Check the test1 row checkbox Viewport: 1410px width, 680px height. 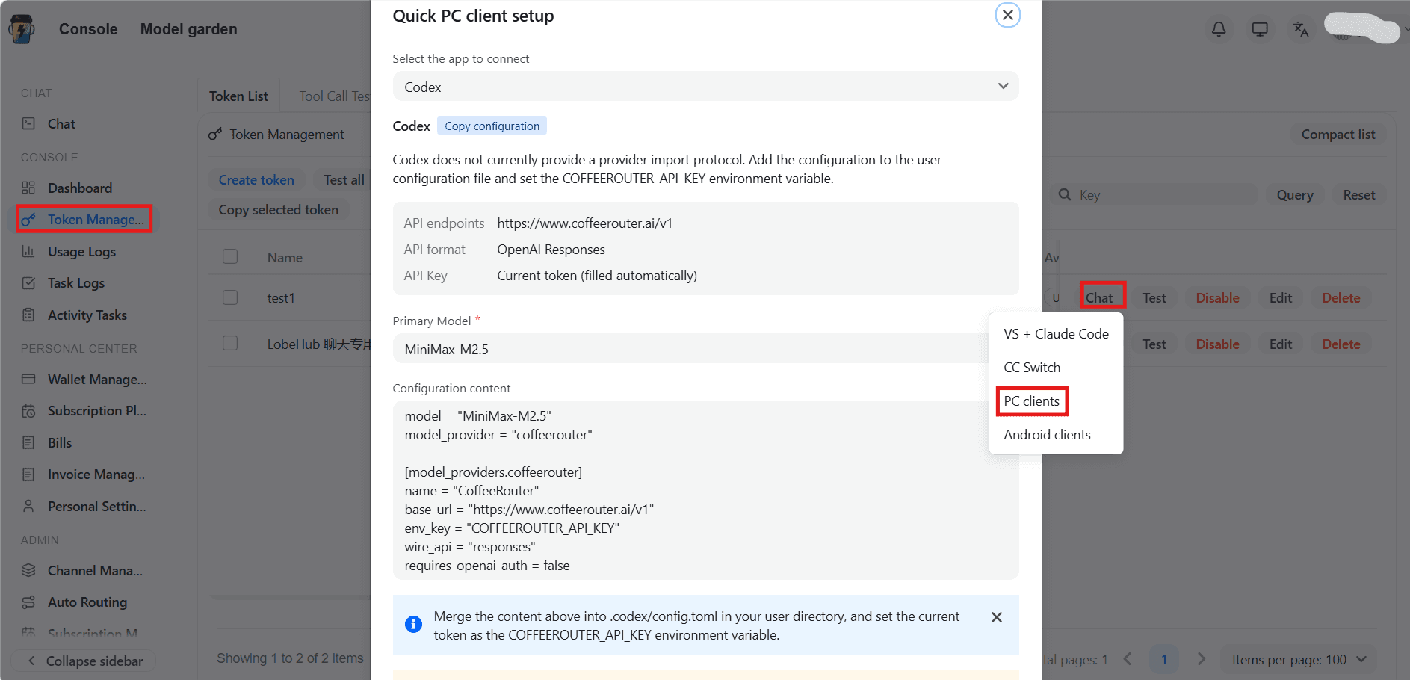pyautogui.click(x=230, y=297)
